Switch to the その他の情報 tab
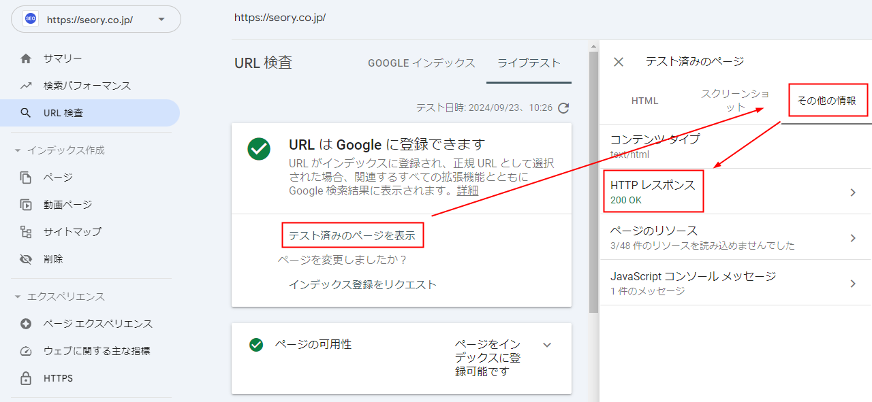 click(826, 101)
